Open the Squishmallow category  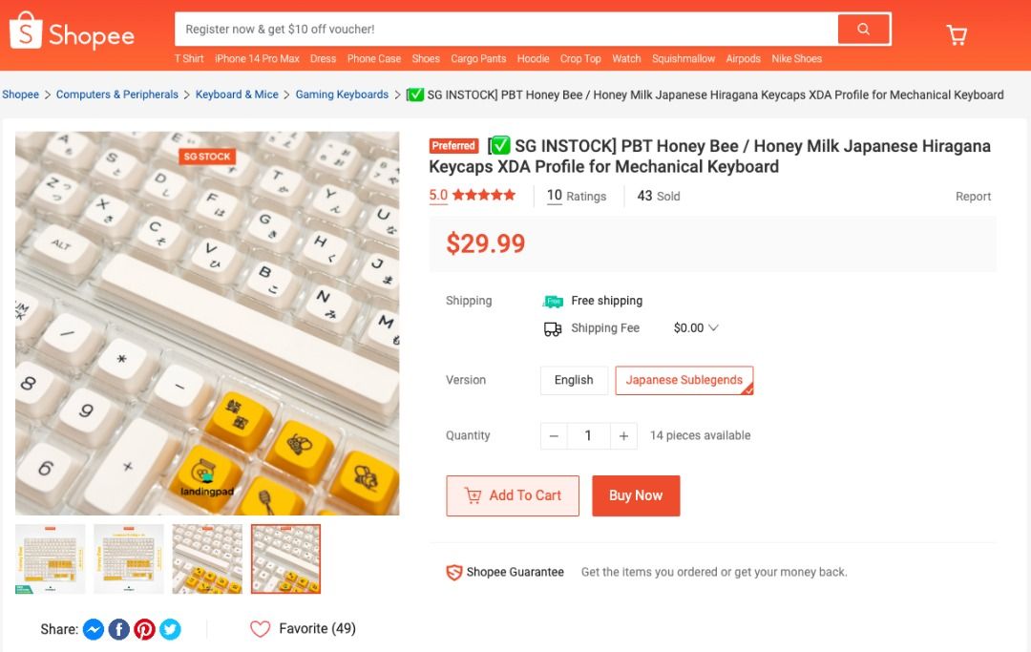click(684, 58)
